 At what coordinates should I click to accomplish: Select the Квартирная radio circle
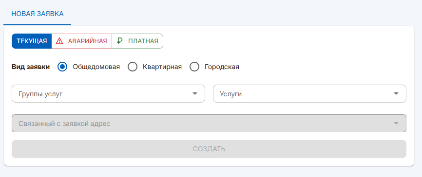point(133,67)
